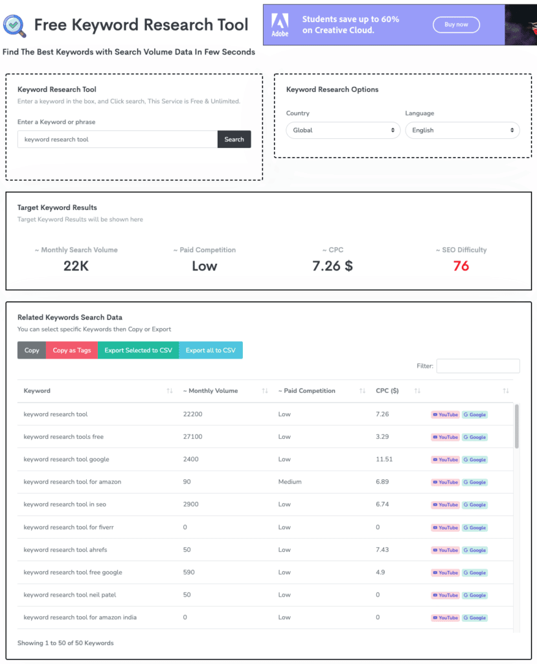Sort by the Monthly Volume column arrows
The image size is (537, 664).
(x=265, y=391)
